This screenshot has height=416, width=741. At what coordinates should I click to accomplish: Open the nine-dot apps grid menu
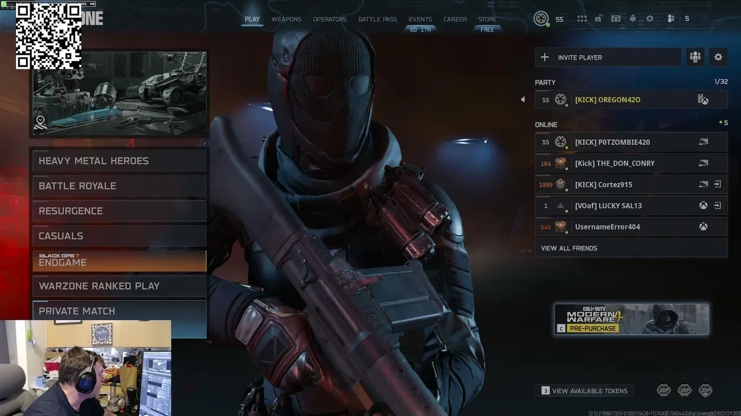[582, 18]
